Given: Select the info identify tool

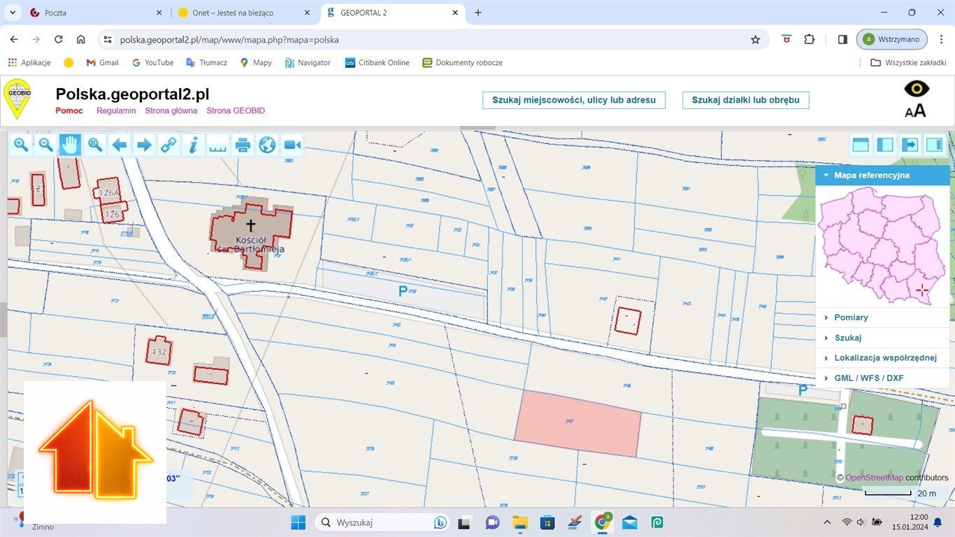Looking at the screenshot, I should coord(194,145).
